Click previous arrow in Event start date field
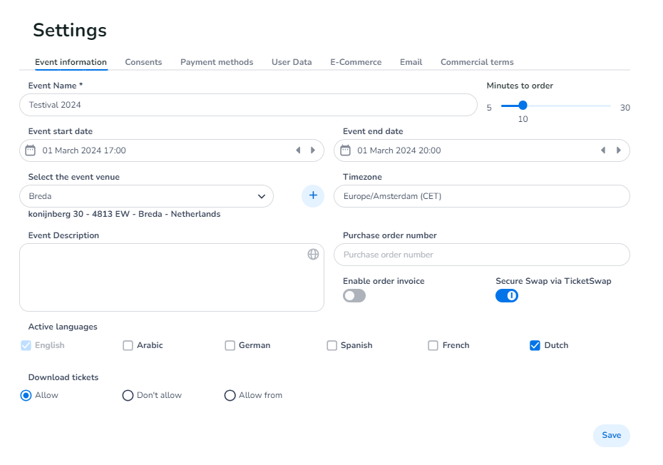This screenshot has height=465, width=663. point(299,150)
